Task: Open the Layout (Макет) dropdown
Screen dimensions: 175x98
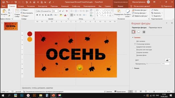Action: 25,10
